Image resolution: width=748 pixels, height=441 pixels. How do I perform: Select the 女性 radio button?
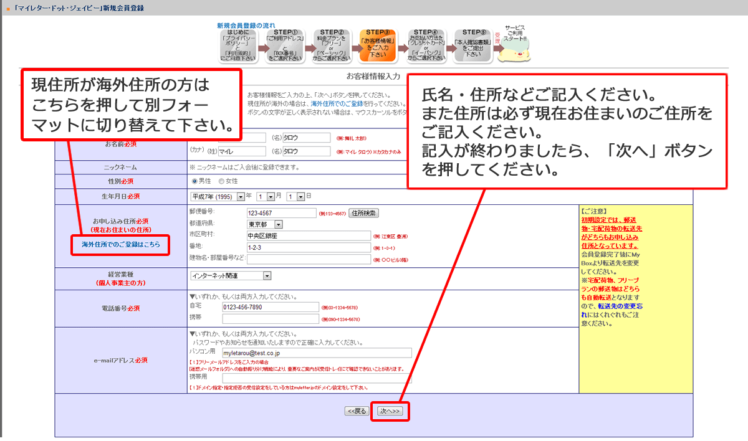tap(221, 181)
